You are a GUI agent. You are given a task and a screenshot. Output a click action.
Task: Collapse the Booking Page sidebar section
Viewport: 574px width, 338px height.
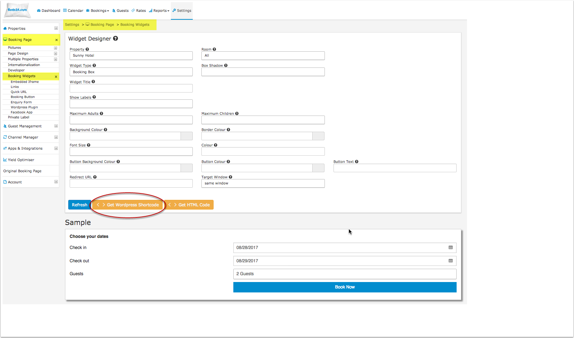(x=56, y=40)
